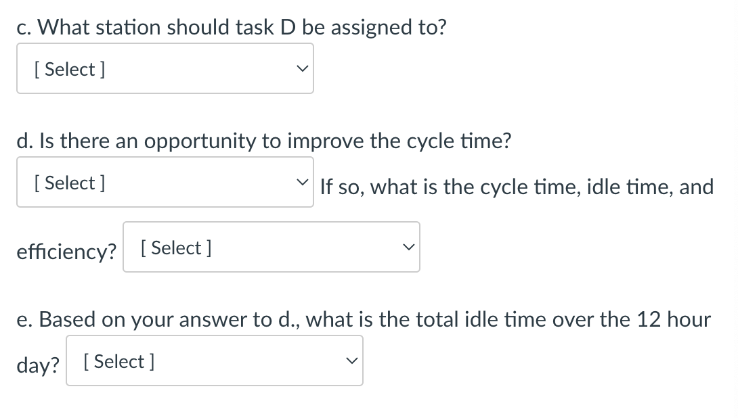The height and width of the screenshot is (418, 738).
Task: Click '[ Select ]' text next to 'day?'
Action: click(119, 361)
